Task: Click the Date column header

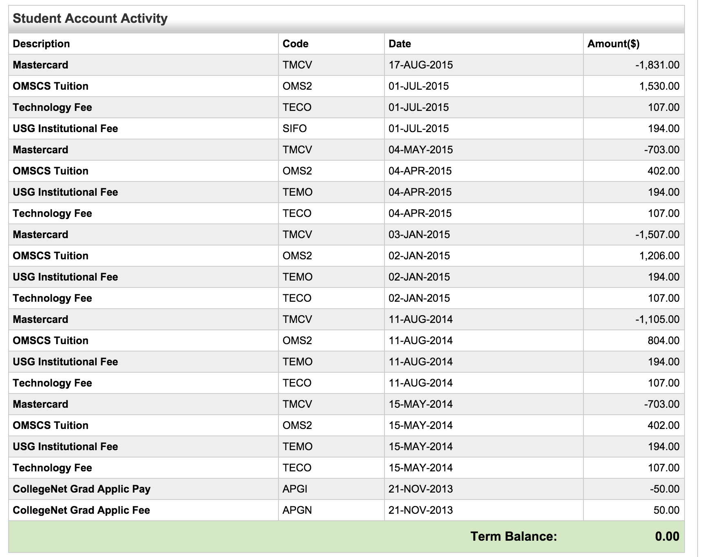Action: coord(400,44)
